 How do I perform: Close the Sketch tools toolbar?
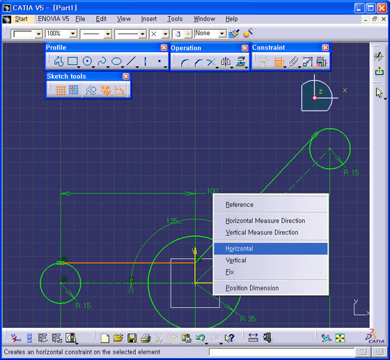[126, 77]
